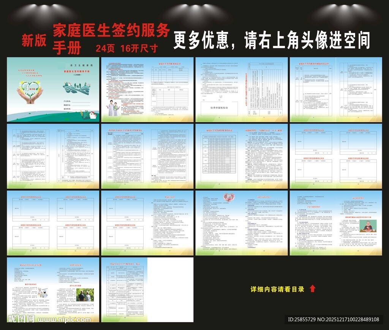Click the red upward arrow beside 详细内容请看目录
This screenshot has width=389, height=330.
pos(313,288)
